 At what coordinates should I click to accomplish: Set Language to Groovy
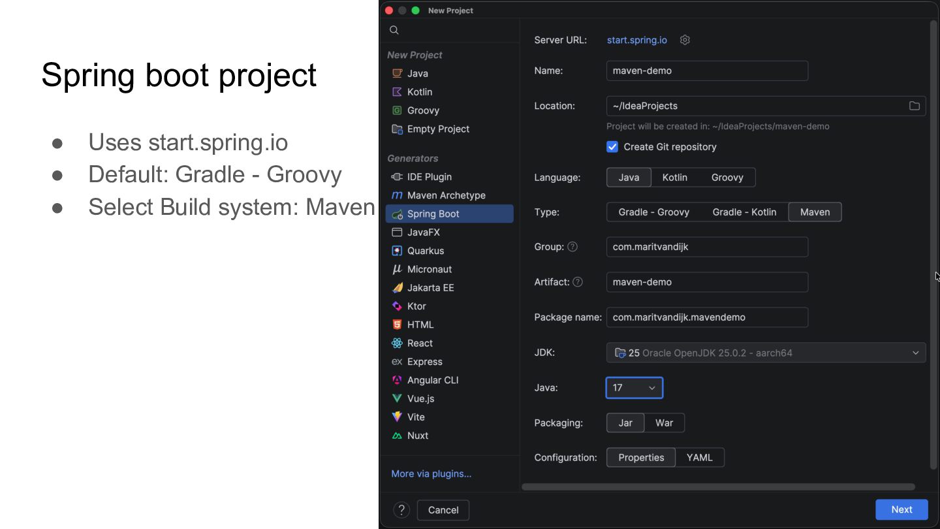pos(727,178)
